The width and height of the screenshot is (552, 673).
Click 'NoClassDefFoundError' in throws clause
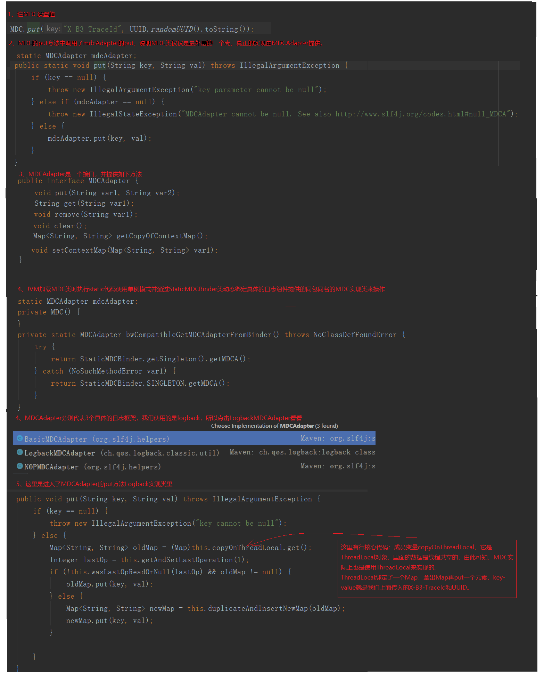click(x=355, y=335)
